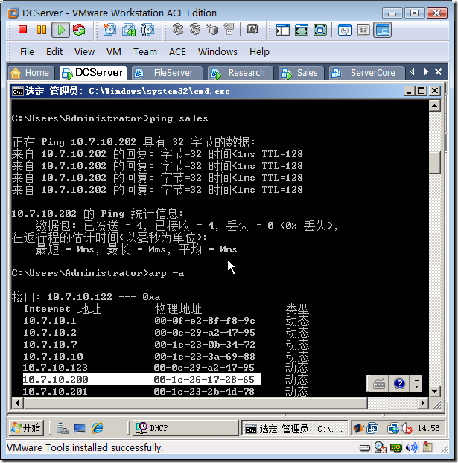Select the DCServer tab
458x463 pixels.
[x=93, y=73]
